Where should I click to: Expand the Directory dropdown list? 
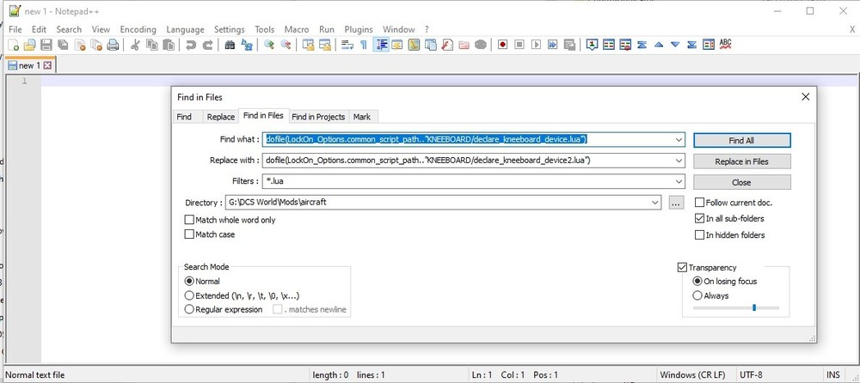coord(655,202)
